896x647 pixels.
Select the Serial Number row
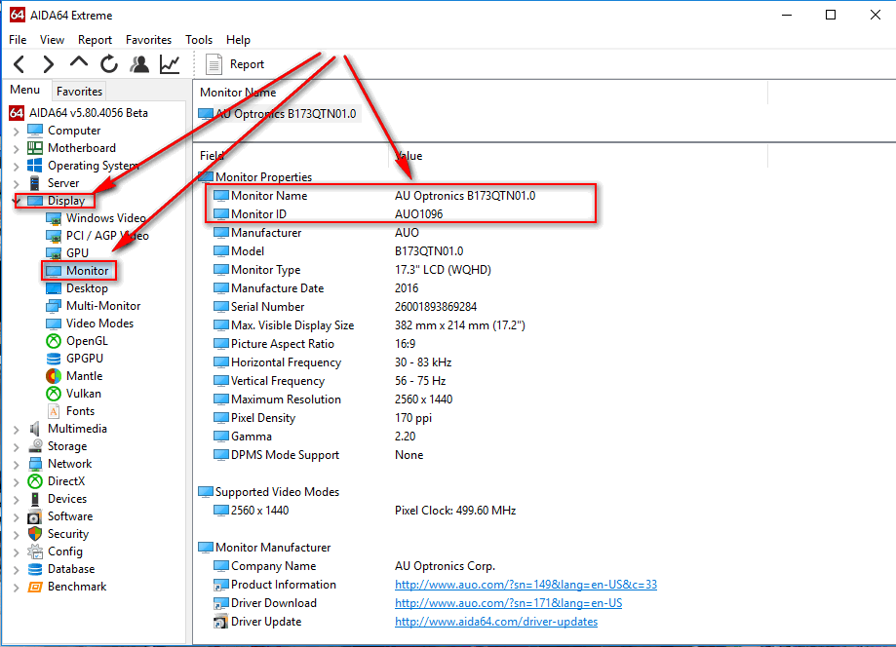tap(344, 307)
